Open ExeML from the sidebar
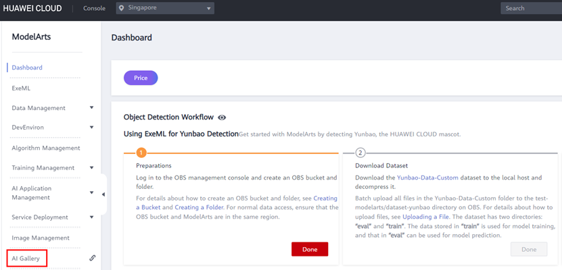This screenshot has height=270, width=562. click(x=21, y=88)
